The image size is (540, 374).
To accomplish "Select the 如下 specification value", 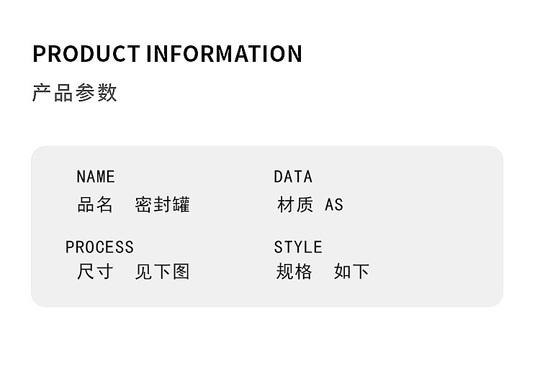I will tap(352, 272).
